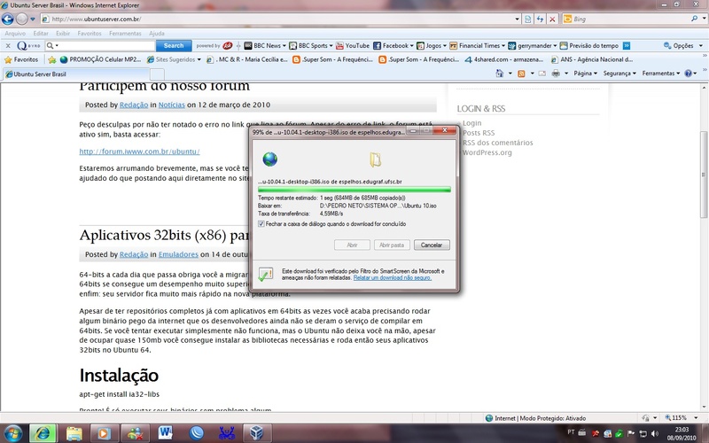709x443 pixels.
Task: Click the Bing search box
Action: point(630,19)
